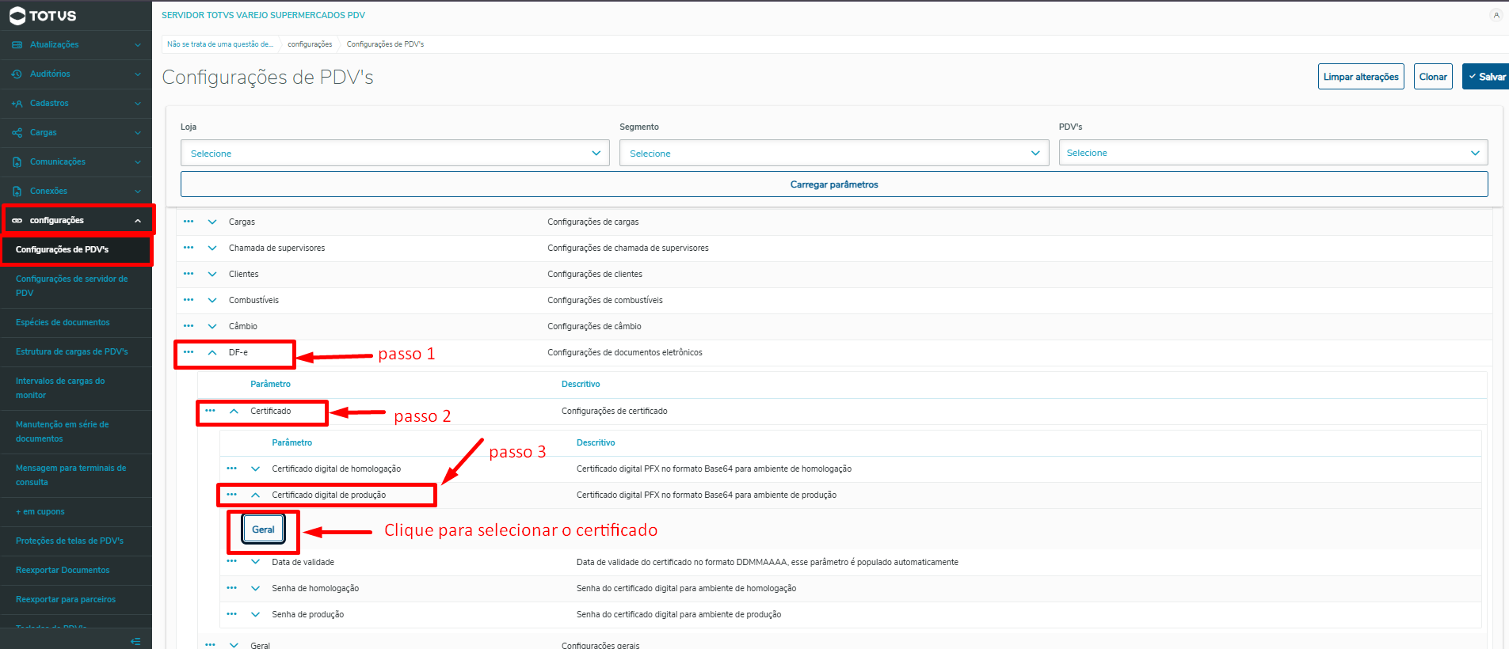Image resolution: width=1509 pixels, height=649 pixels.
Task: Expand the Clientes configuration row
Action: tap(212, 274)
